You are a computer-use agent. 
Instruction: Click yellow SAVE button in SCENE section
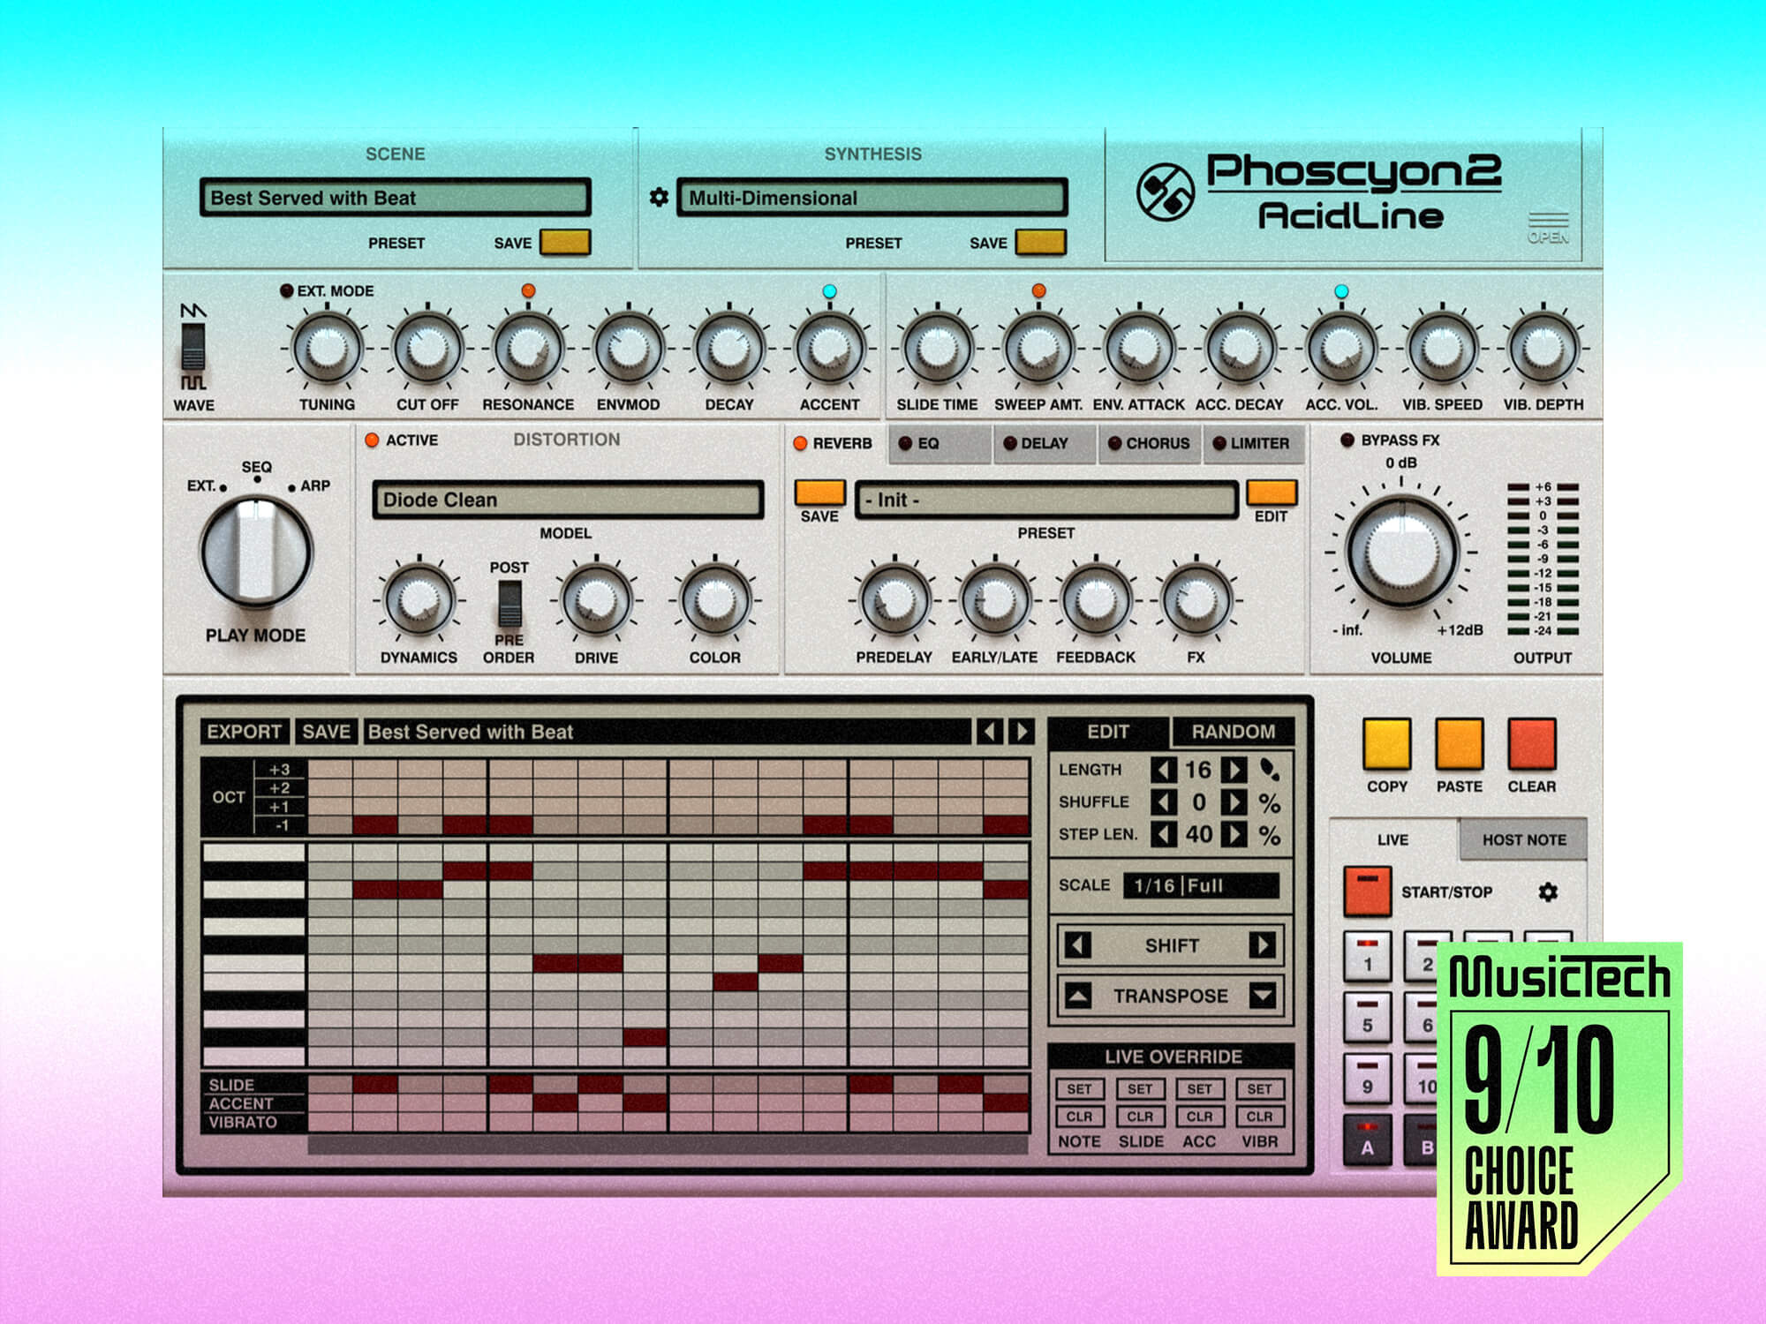(565, 242)
